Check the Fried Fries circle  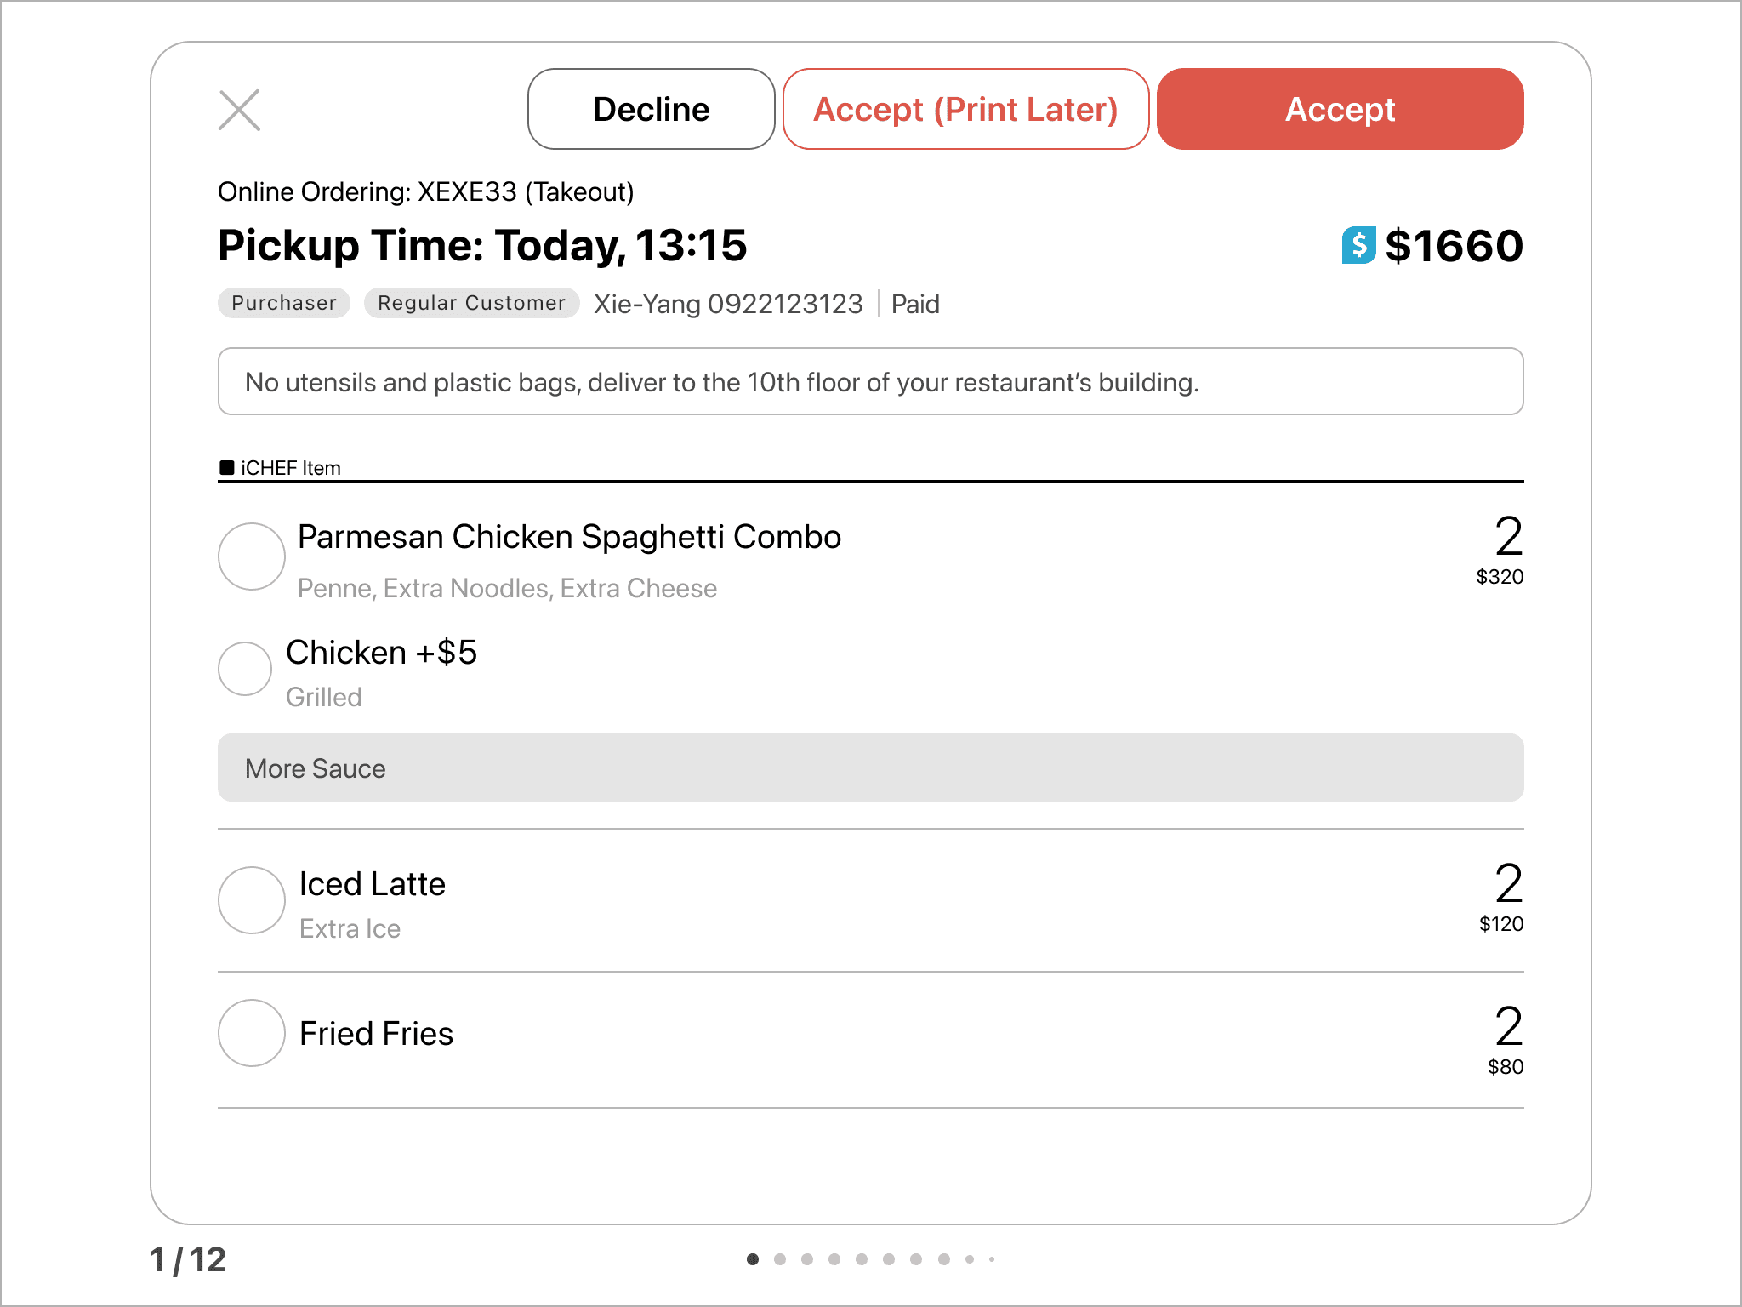[x=252, y=1033]
